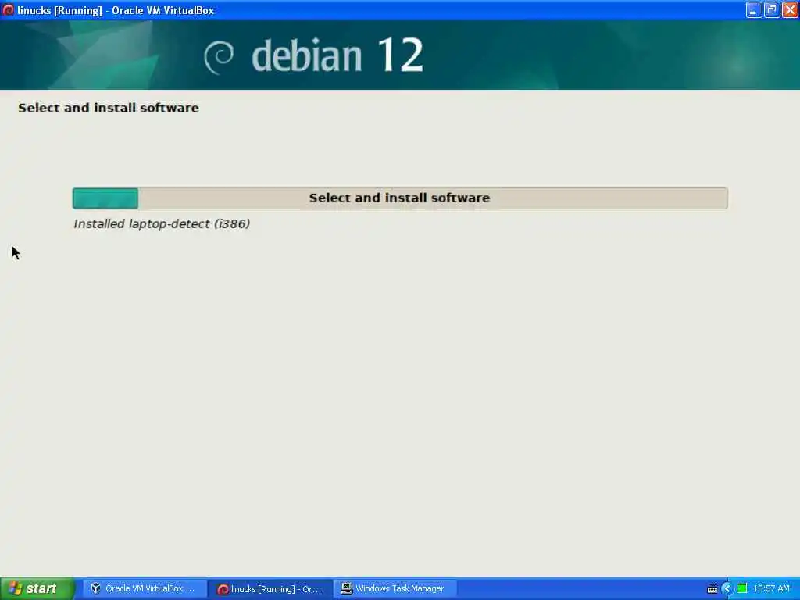Click the 10:57 AM system clock
800x600 pixels.
point(771,589)
